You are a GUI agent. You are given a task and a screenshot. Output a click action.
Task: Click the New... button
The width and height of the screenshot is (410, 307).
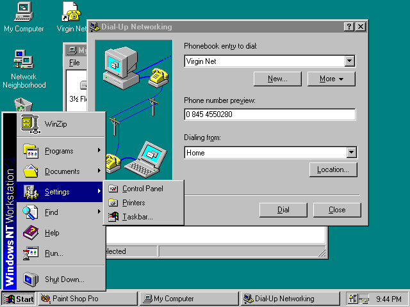277,79
